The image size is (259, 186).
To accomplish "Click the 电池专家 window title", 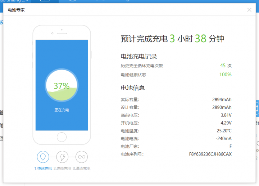I will pos(16,10).
